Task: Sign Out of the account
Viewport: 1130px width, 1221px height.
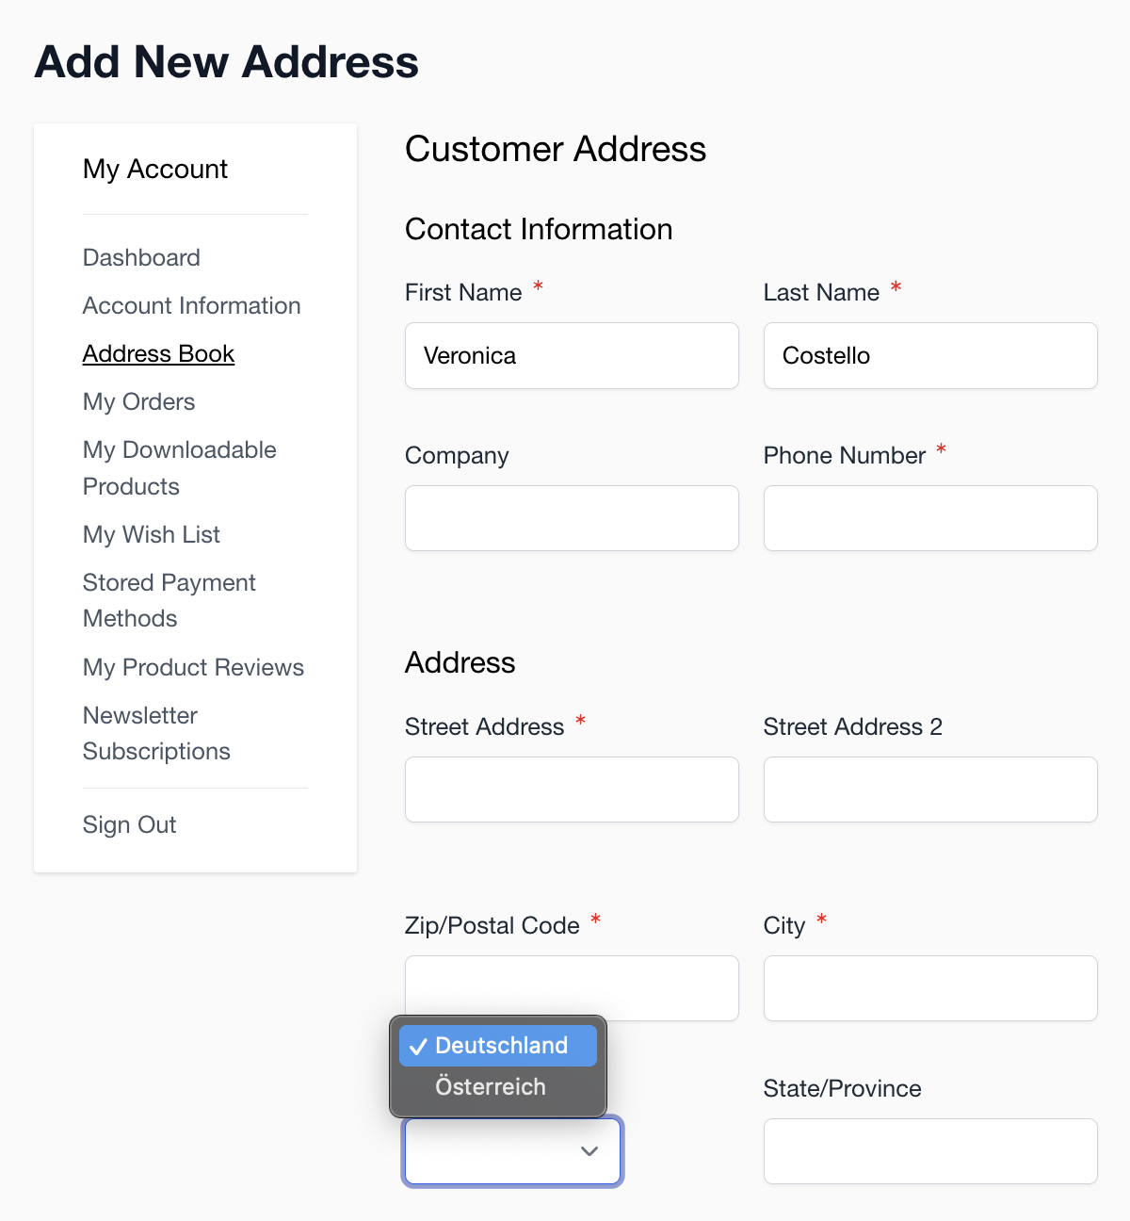Action: click(130, 824)
